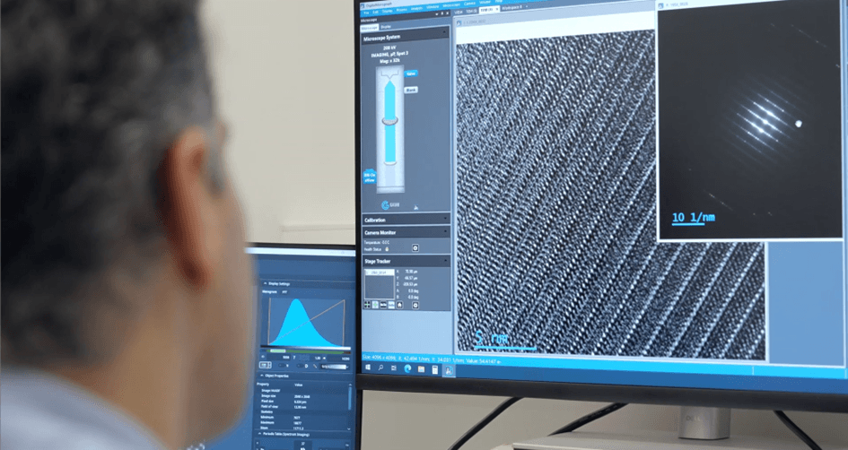Open Windows taskbar search
The image size is (848, 450).
[x=380, y=368]
